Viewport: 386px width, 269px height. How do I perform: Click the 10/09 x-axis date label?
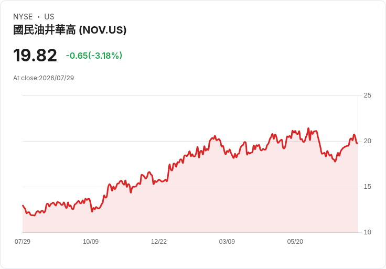point(91,241)
